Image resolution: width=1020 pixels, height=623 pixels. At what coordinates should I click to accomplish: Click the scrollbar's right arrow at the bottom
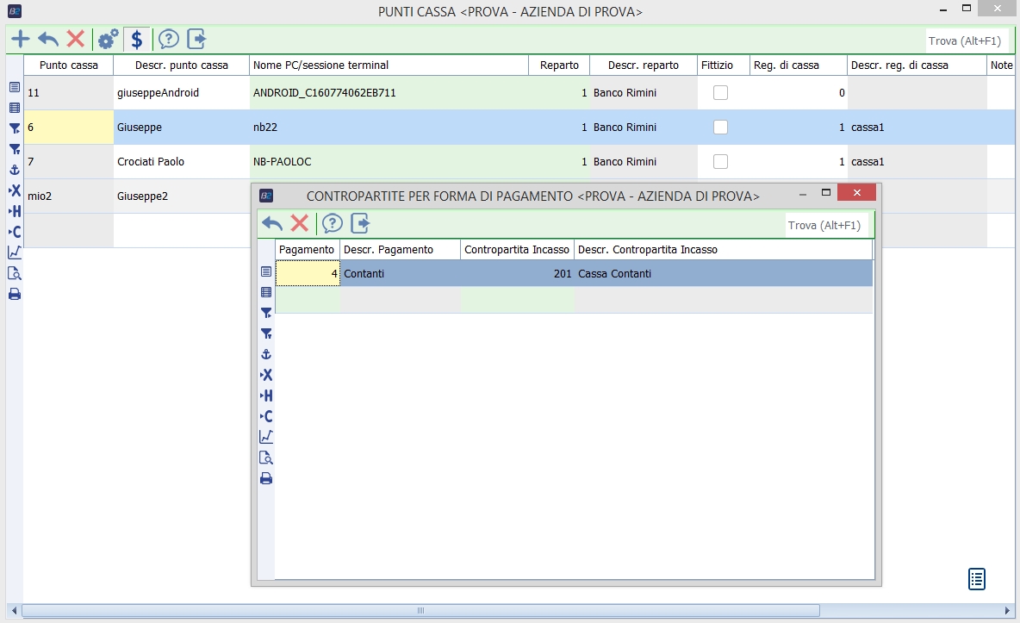pos(1008,611)
